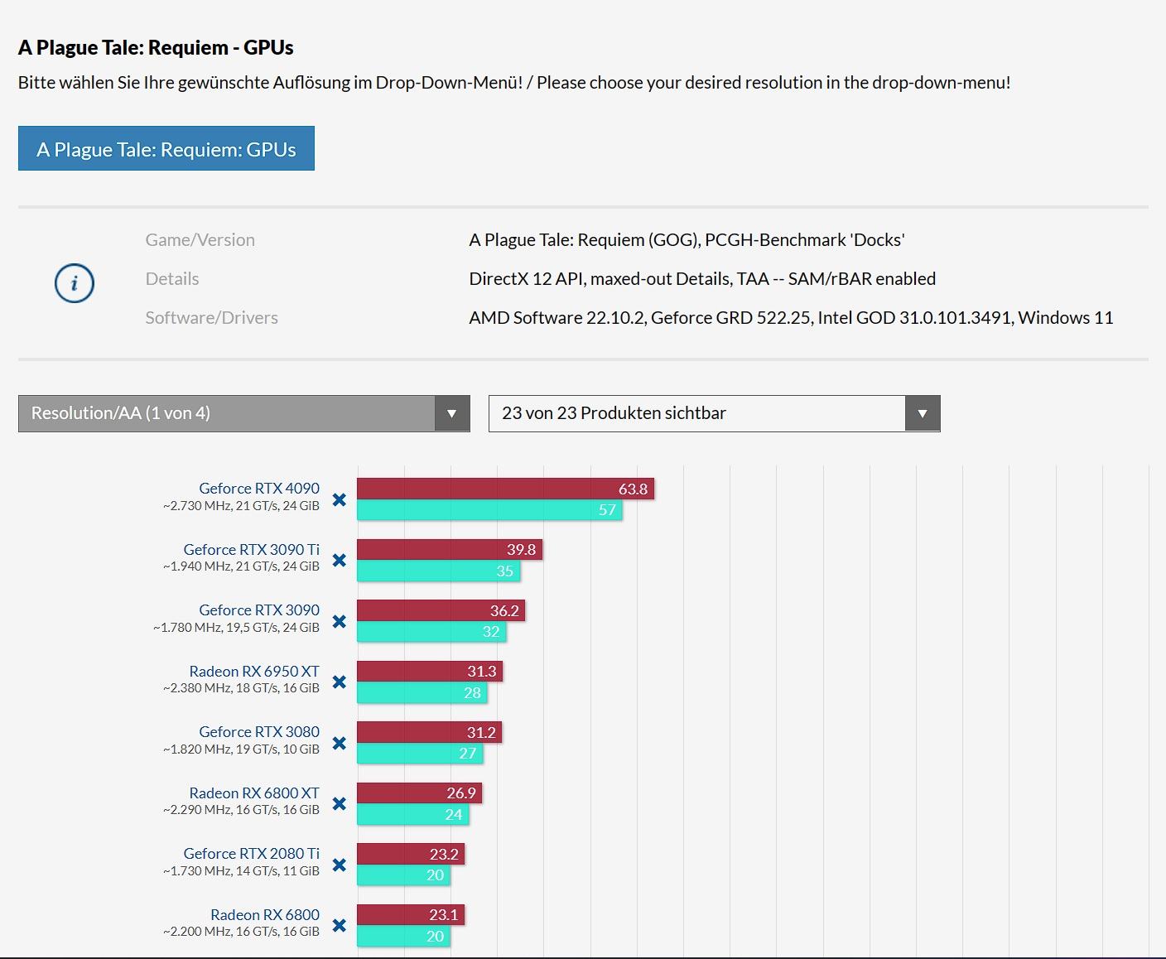
Task: Click the RTX 4090 turquoise 57 bar
Action: 489,510
